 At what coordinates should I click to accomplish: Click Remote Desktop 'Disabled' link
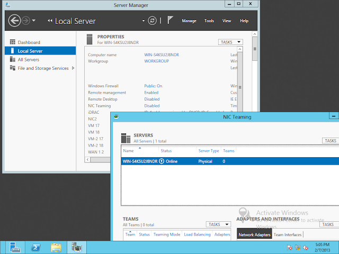[152, 99]
